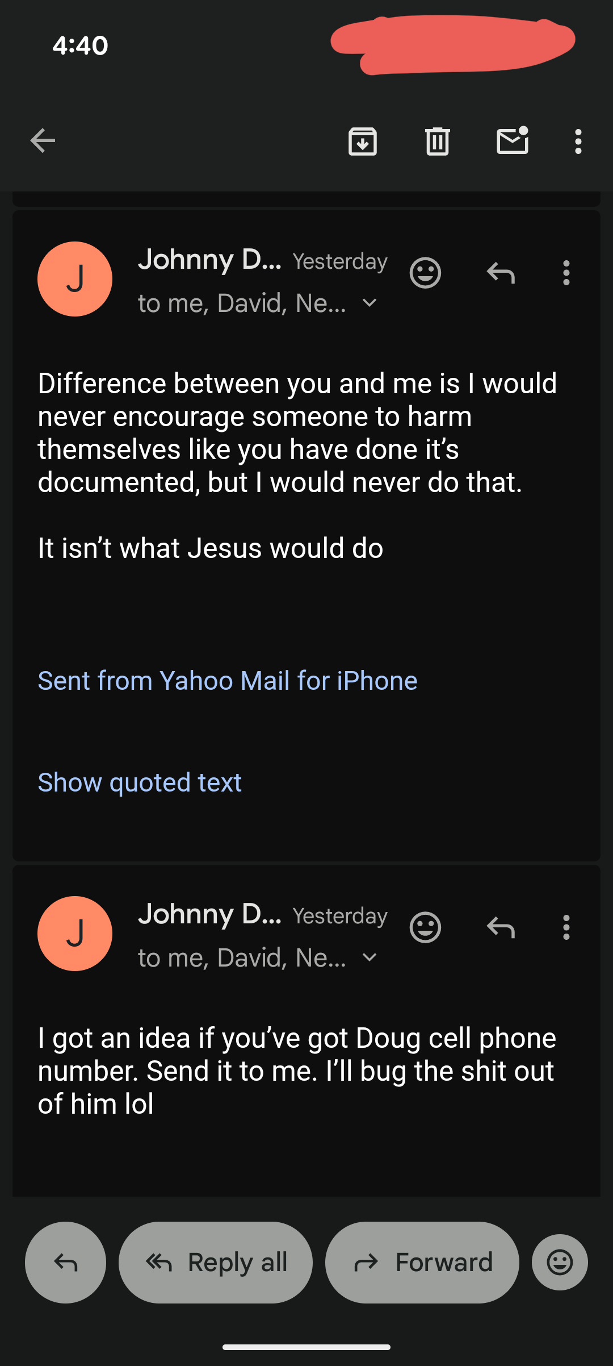Mark the email as unread

coord(513,141)
